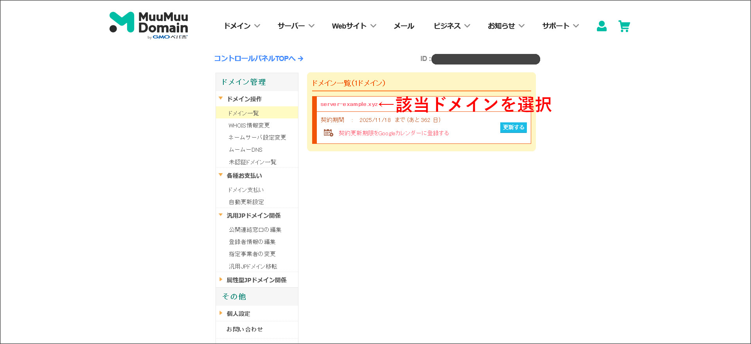Open the サーバー dropdown menu
The image size is (751, 344).
click(x=296, y=26)
